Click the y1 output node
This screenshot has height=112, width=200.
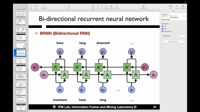point(82,52)
